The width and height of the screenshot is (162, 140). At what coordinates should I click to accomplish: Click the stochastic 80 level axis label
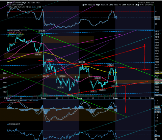click(x=156, y=11)
